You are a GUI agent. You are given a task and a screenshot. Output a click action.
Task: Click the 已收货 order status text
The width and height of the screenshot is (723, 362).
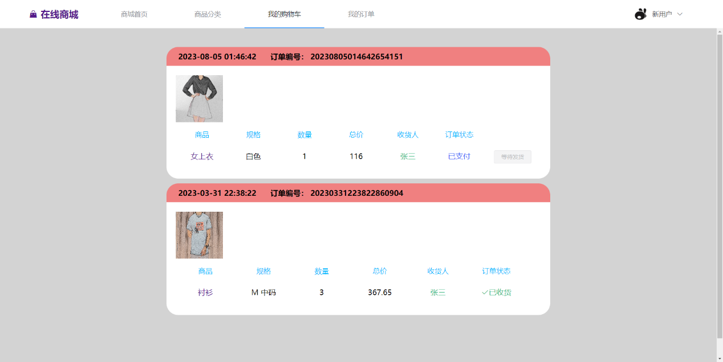[499, 292]
